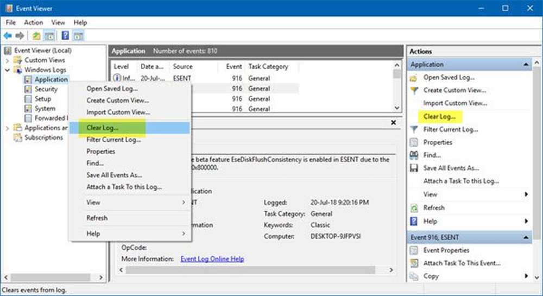The image size is (543, 296).
Task: Click the Properties icon in Actions pane
Action: [x=414, y=142]
